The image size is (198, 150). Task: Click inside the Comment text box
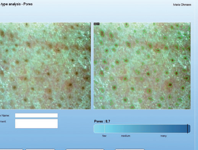click(x=36, y=124)
